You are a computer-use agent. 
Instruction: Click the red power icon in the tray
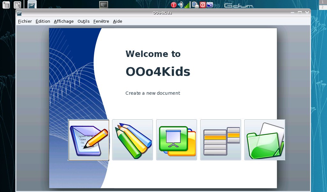coord(202,5)
